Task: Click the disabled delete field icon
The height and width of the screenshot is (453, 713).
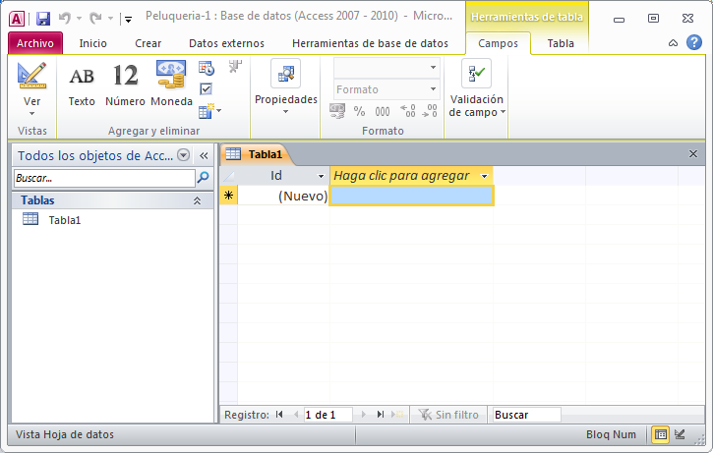Action: (235, 67)
